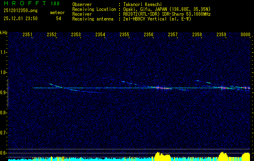Screen dimensions: 254x161
Task: Click the yellow signal peak below 2359
Action: [x=223, y=156]
